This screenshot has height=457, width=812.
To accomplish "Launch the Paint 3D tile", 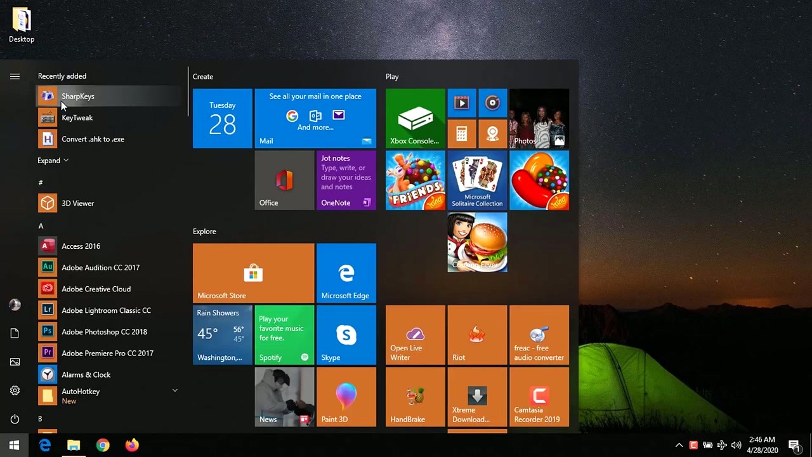I will point(346,397).
